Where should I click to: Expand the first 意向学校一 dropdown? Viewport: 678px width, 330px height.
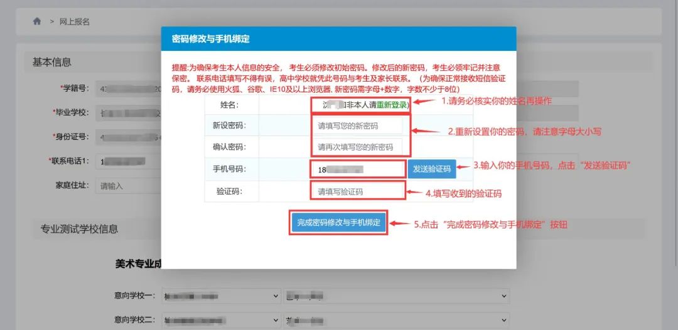[x=221, y=295]
